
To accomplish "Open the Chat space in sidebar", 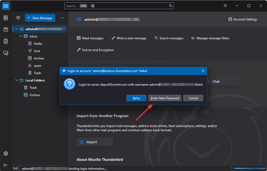I will 6,53.
